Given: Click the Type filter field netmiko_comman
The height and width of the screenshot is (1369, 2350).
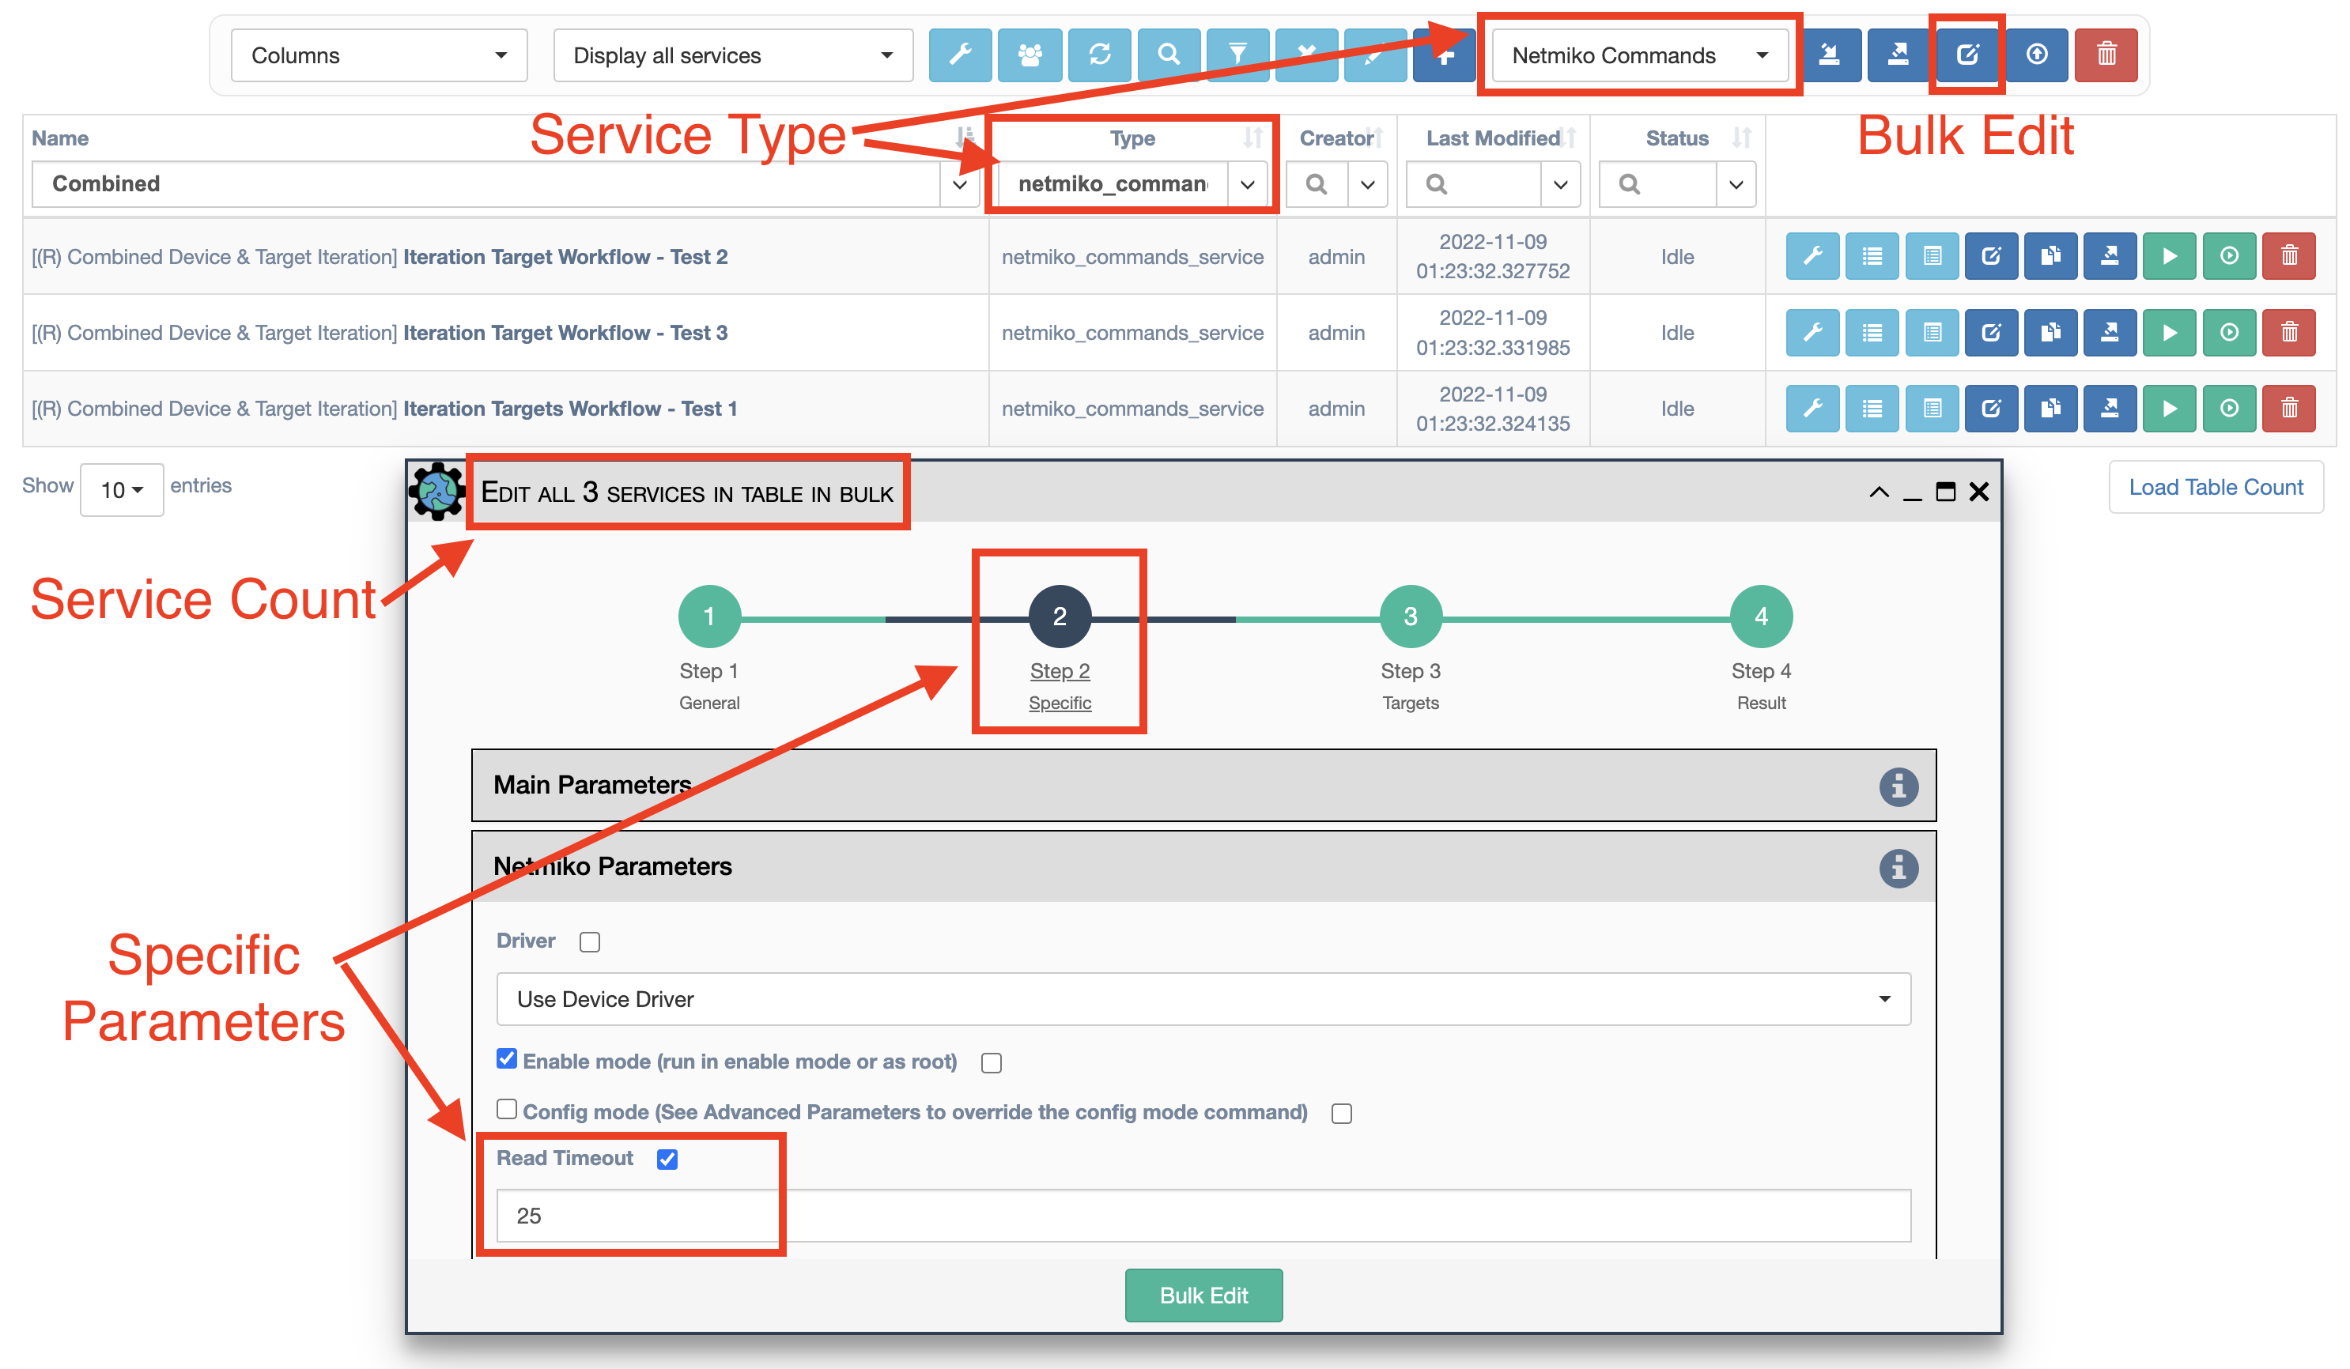Looking at the screenshot, I should 1113,184.
